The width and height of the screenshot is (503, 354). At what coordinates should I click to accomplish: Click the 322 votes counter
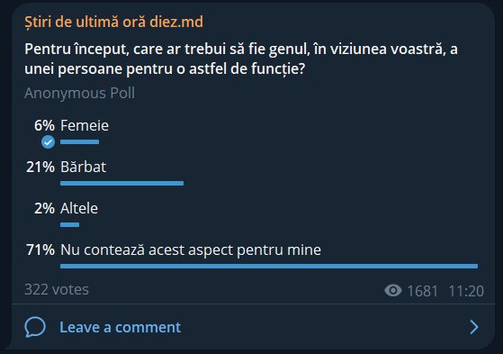[57, 289]
